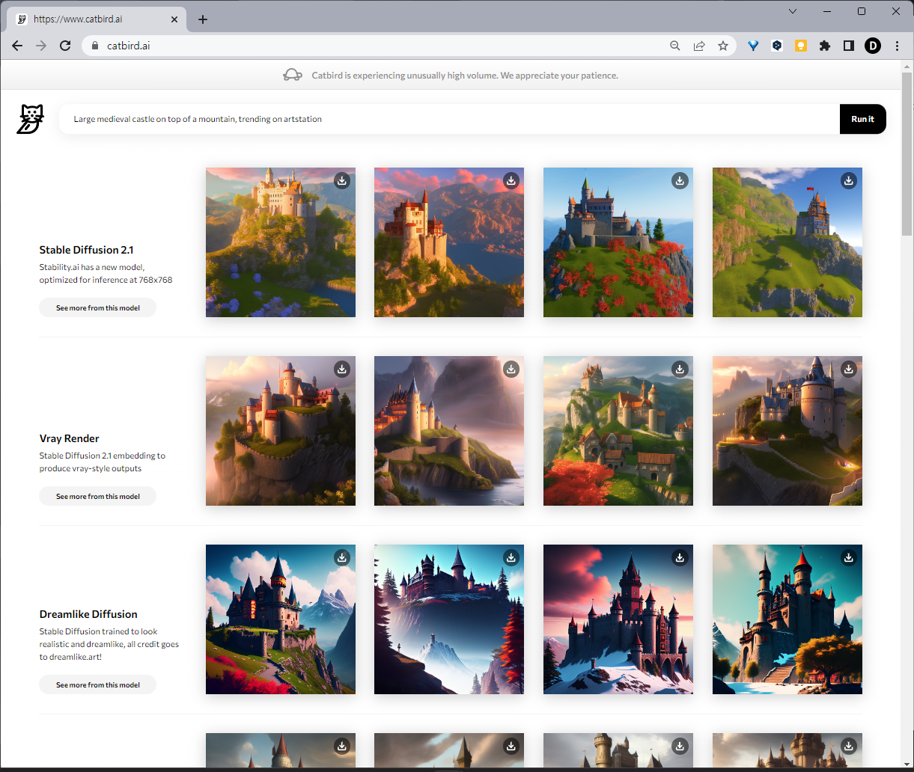The width and height of the screenshot is (914, 772).
Task: Click the Vray Render heading
Action: point(70,438)
